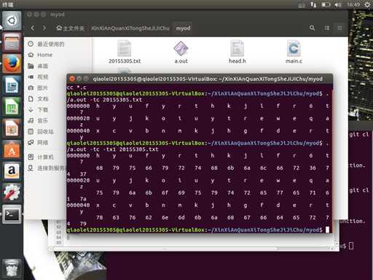
Task: Open the network indicator in top panel
Action: click(313, 4)
